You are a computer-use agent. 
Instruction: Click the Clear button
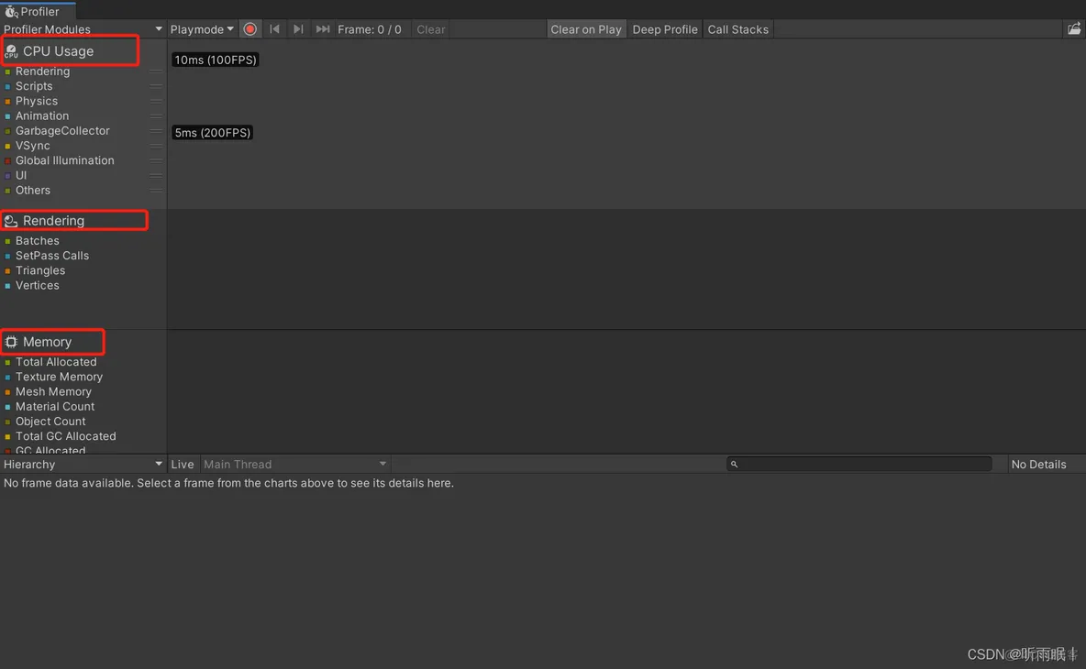[431, 29]
